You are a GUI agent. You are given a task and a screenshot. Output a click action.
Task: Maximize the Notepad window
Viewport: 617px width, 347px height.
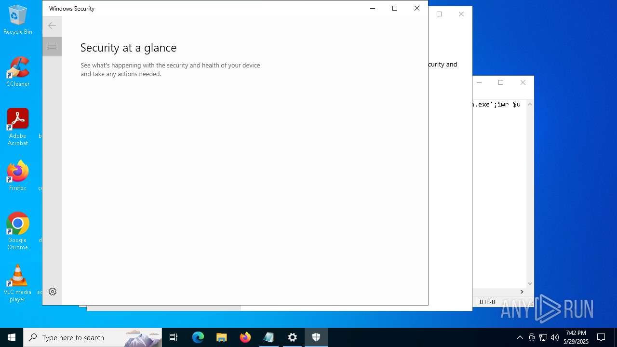(501, 82)
